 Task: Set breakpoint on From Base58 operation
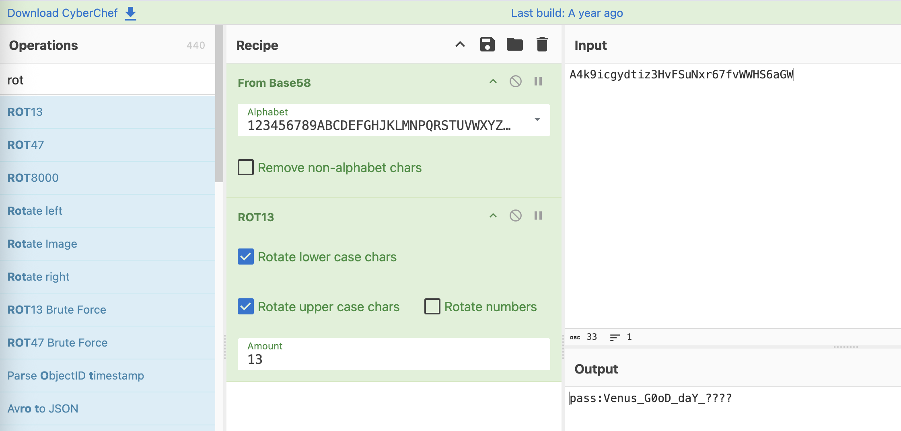538,82
